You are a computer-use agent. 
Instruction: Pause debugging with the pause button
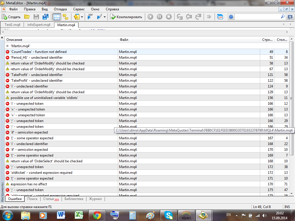pos(159,17)
